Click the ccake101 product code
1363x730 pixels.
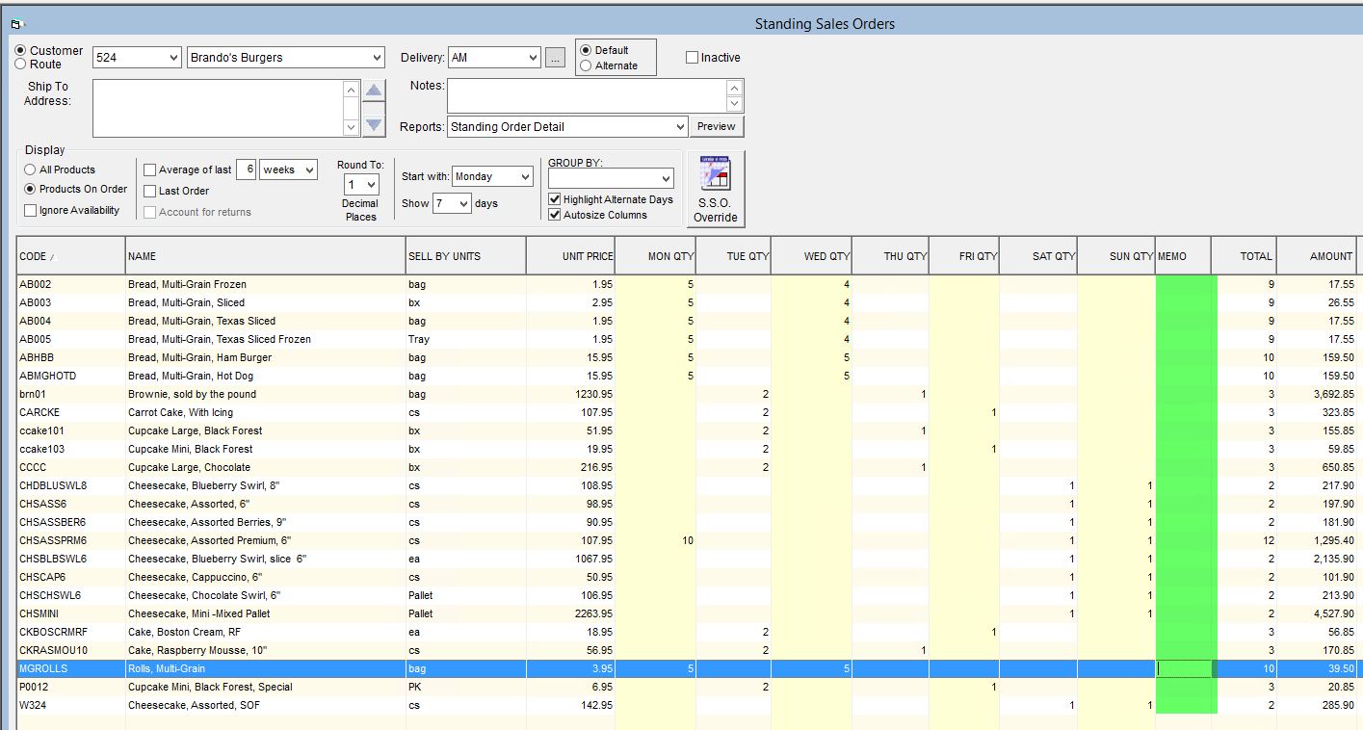71,430
